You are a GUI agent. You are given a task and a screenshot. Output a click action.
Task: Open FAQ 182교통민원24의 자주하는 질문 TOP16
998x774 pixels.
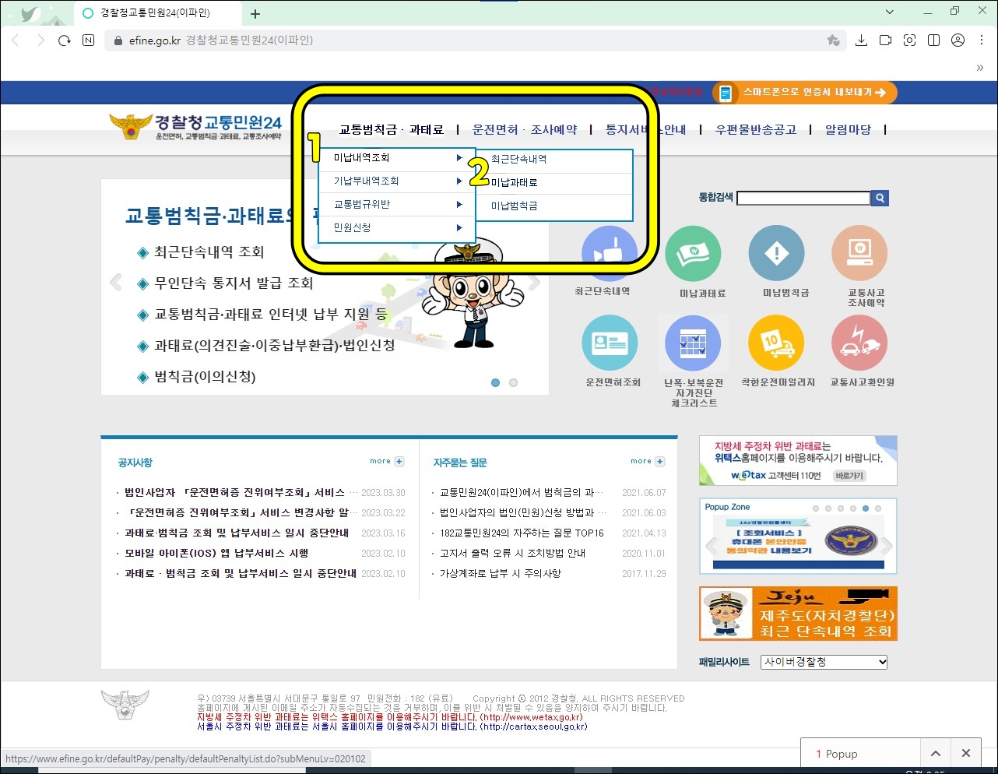pos(522,533)
